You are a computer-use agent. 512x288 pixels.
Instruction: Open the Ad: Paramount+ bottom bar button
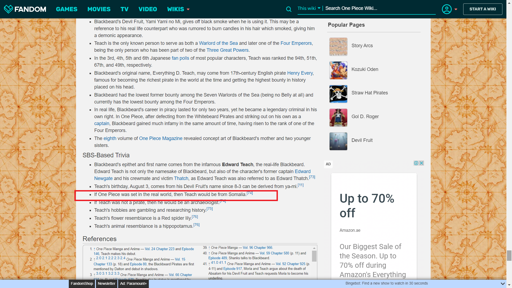[133, 283]
